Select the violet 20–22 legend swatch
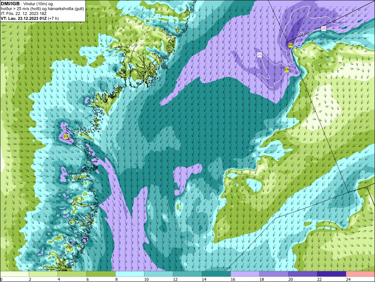 303,274
